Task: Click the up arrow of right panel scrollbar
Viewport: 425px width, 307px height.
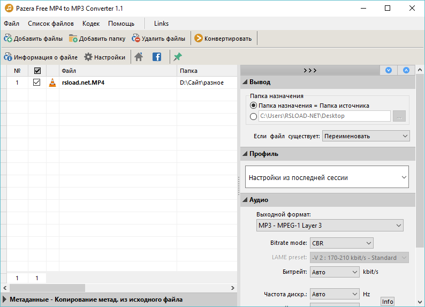Action: (x=420, y=70)
